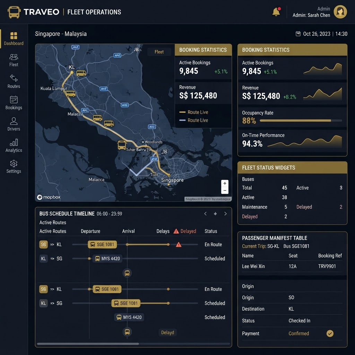Click the Singapore route endpoint marker

coord(169,175)
